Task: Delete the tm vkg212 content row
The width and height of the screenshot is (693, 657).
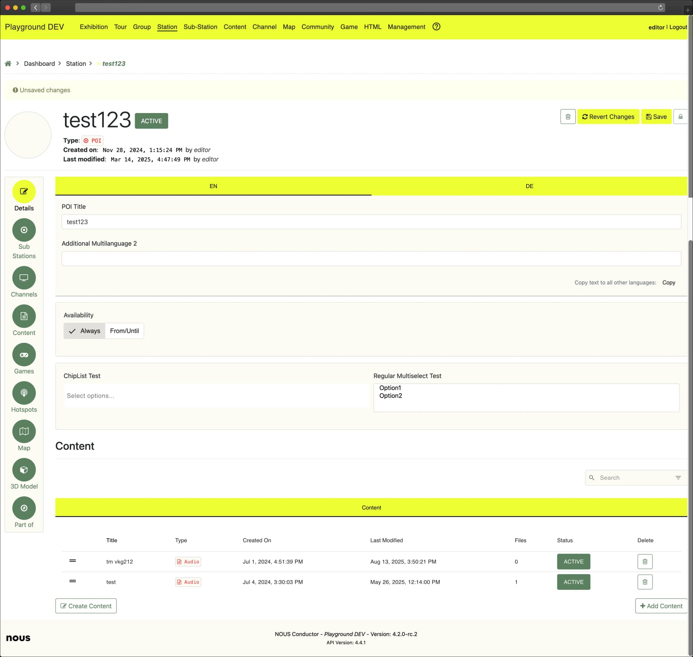Action: pyautogui.click(x=645, y=562)
